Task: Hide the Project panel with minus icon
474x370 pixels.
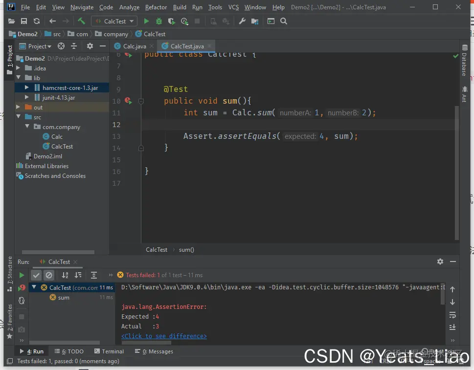Action: tap(102, 46)
